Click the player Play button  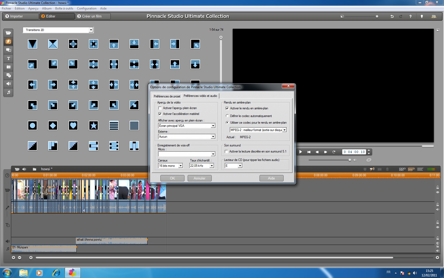coord(300,152)
